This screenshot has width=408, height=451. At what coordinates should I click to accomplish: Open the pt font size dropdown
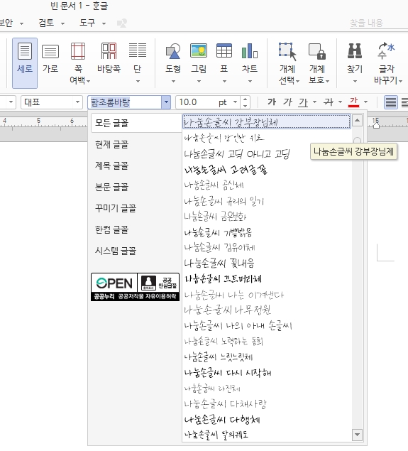[x=236, y=102]
